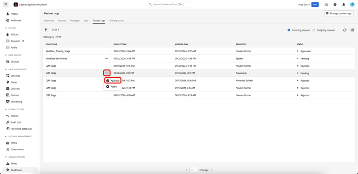The height and width of the screenshot is (174, 358).
Task: Sort by the Status column header
Action: coord(300,44)
